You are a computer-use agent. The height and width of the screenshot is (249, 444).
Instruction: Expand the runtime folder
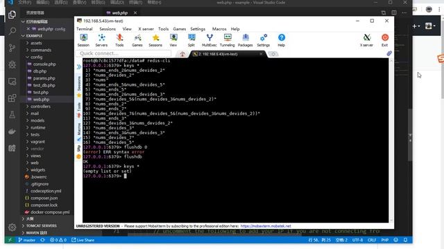tap(38, 127)
